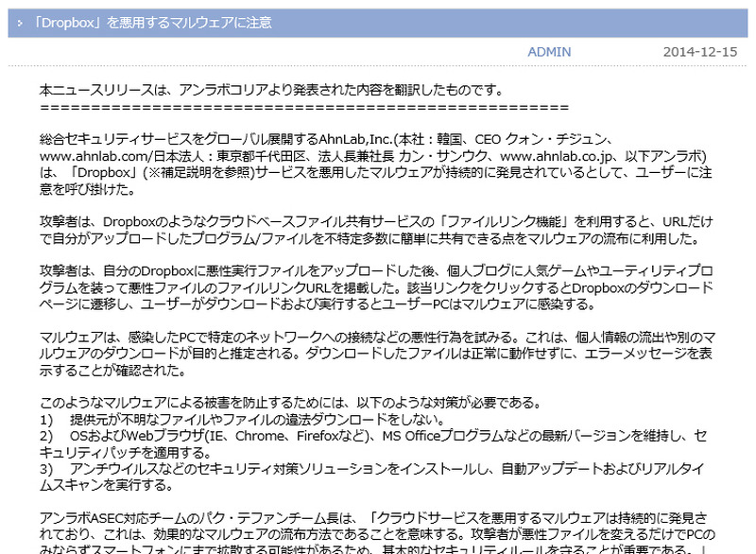Viewport: 756px width, 554px height.
Task: Click the arrow icon before the article title
Action: 21,23
